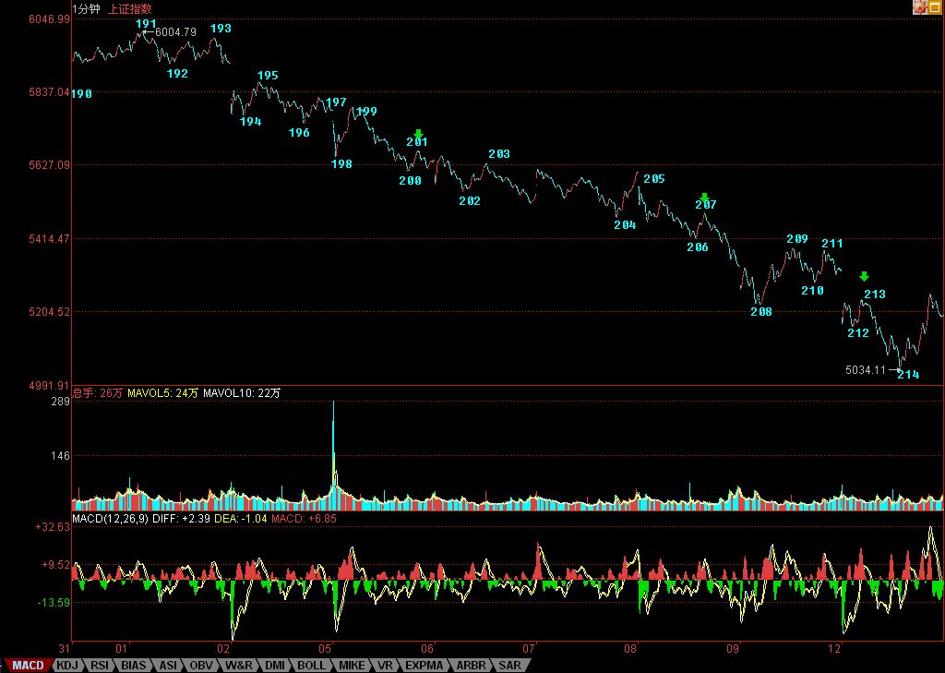The height and width of the screenshot is (673, 945).
Task: Click the active MACD tab
Action: tap(27, 665)
